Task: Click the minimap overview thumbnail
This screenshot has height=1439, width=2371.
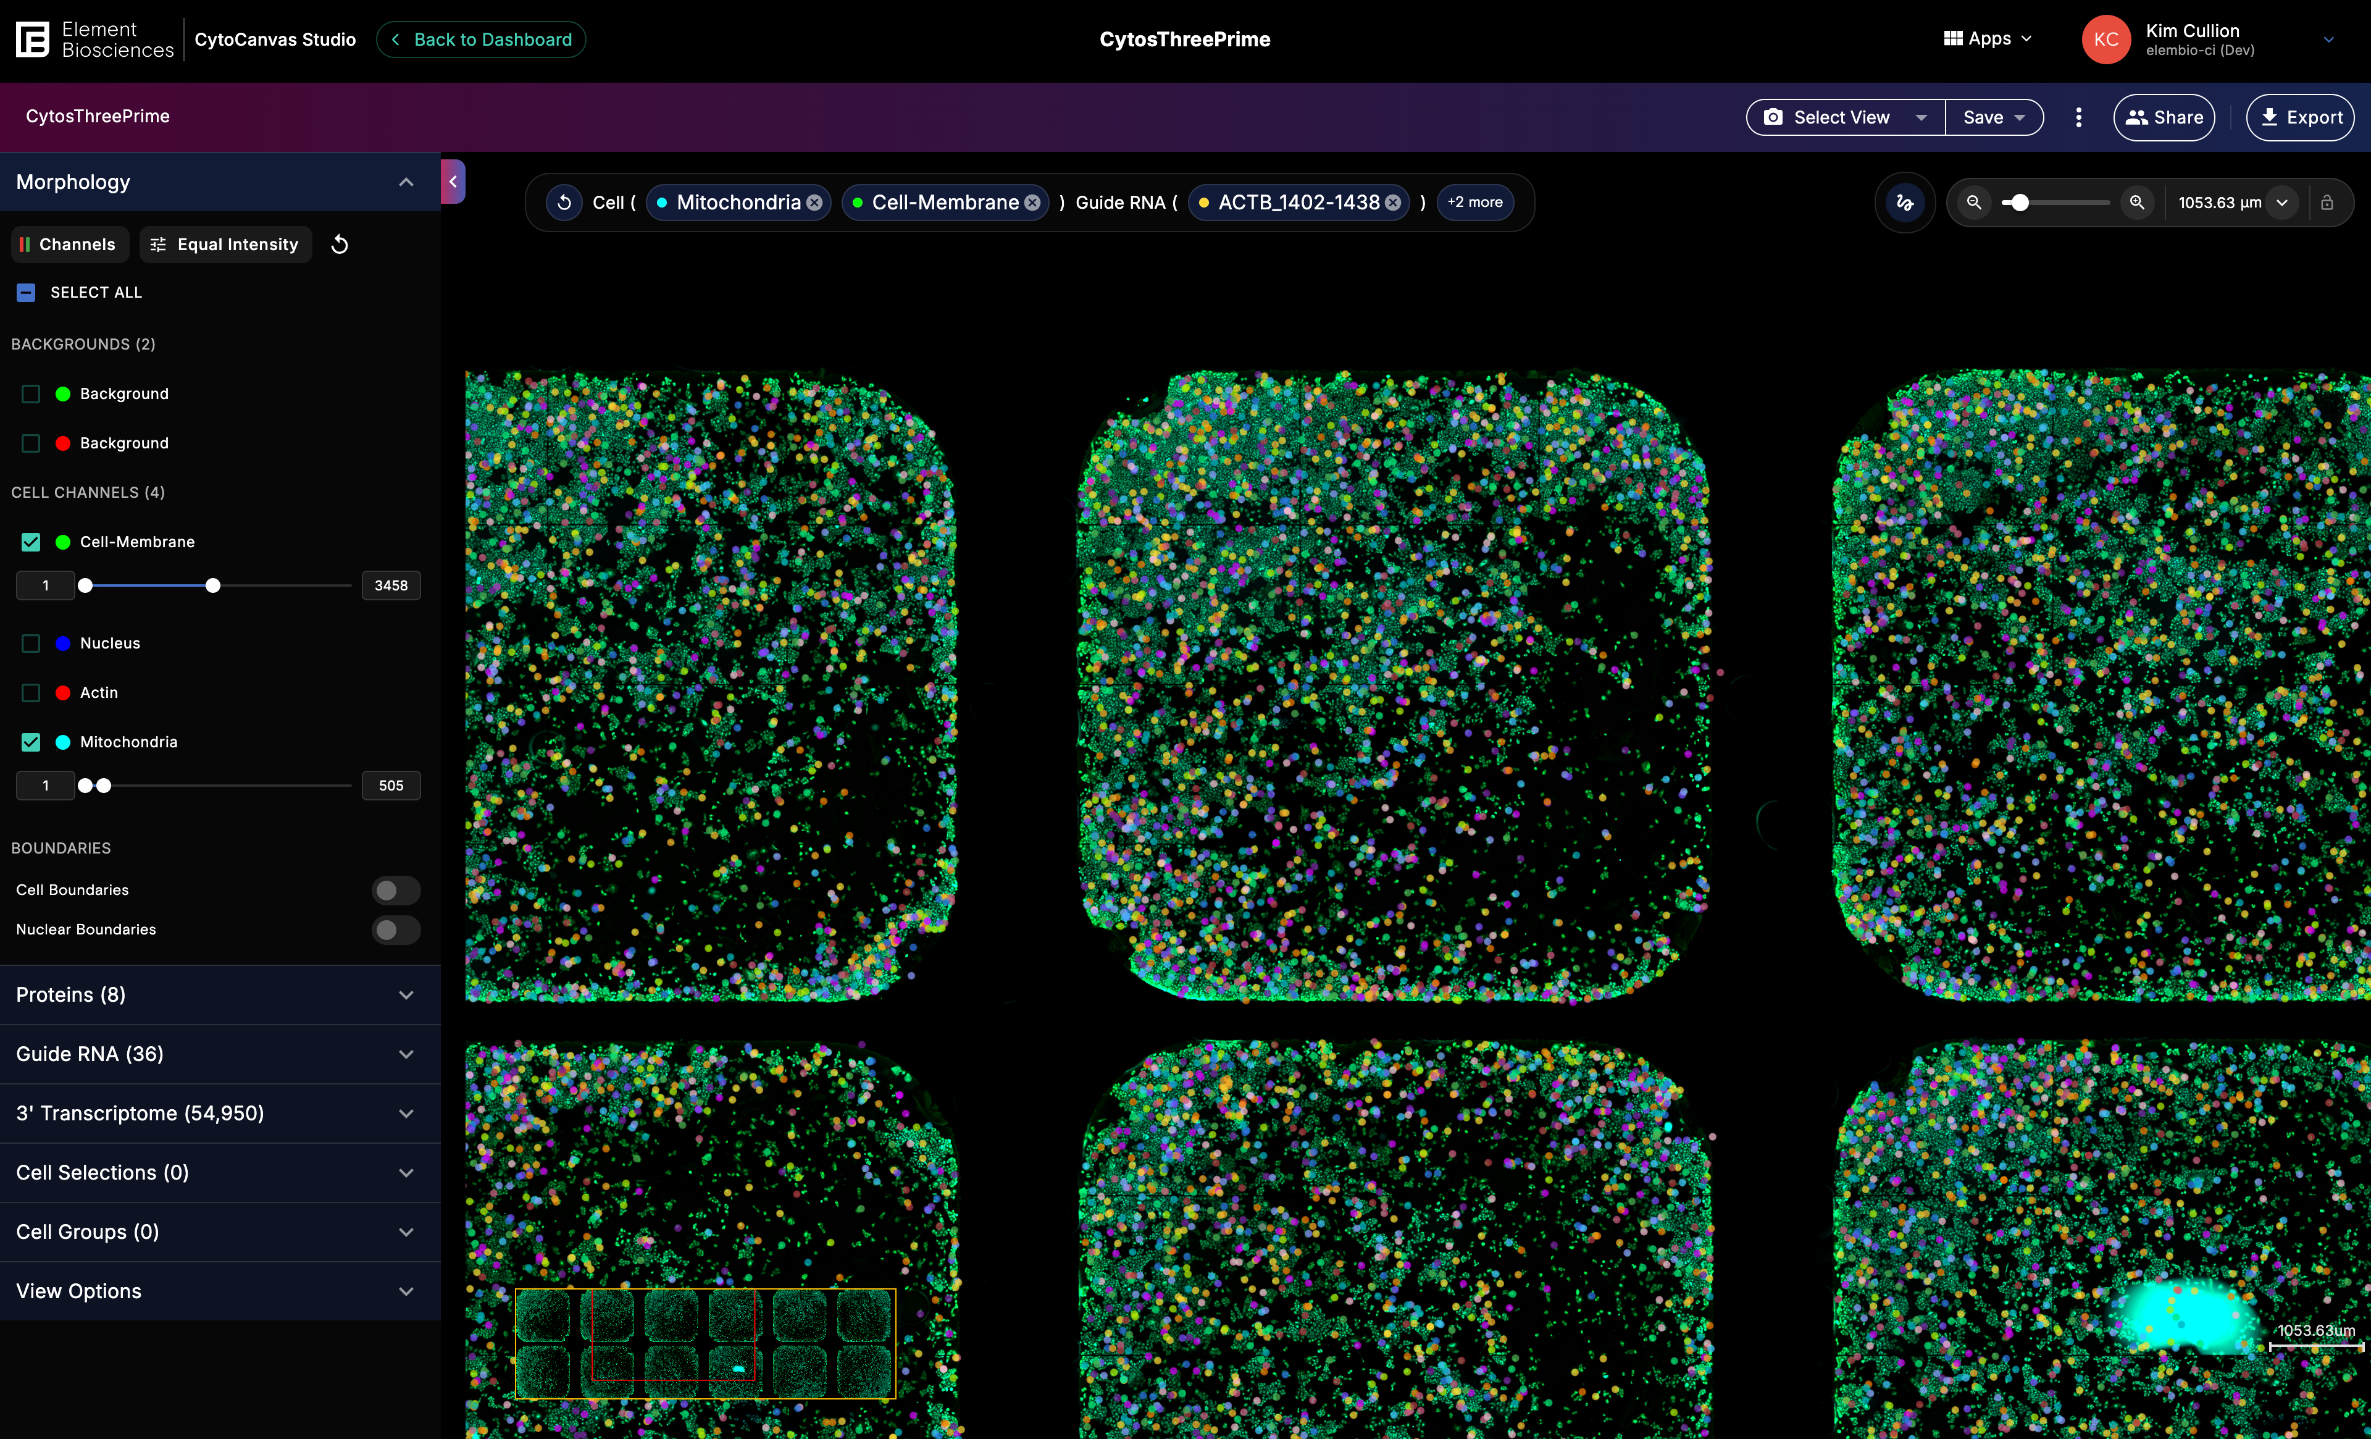Action: tap(705, 1343)
